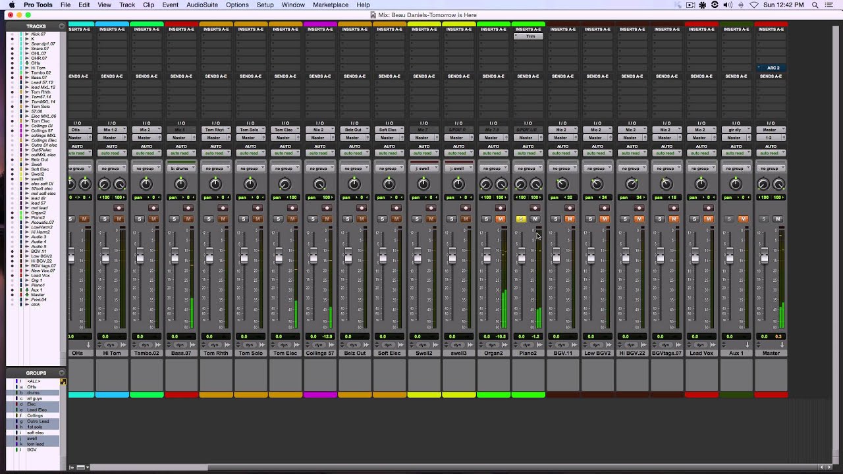Solo the Piano2 track
The height and width of the screenshot is (474, 843).
point(521,219)
